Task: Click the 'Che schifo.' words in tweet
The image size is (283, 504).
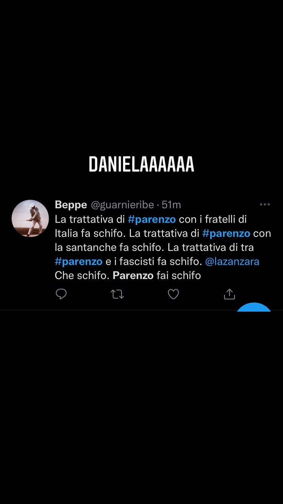Action: (82, 275)
